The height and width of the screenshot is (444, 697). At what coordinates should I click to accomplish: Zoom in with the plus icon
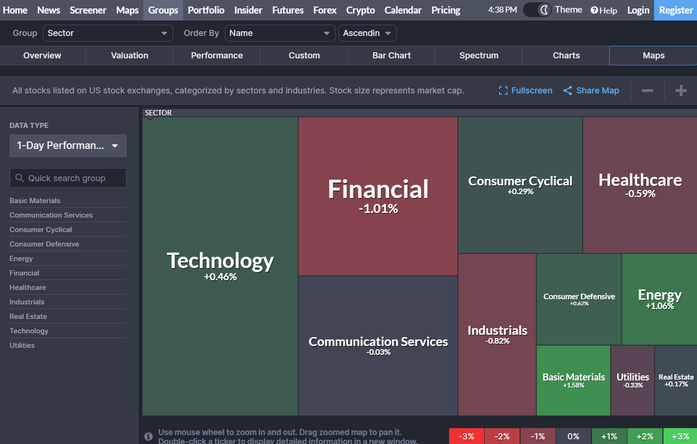(681, 91)
